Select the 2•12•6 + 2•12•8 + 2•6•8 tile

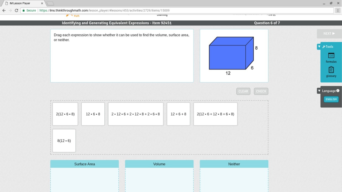pos(136,114)
